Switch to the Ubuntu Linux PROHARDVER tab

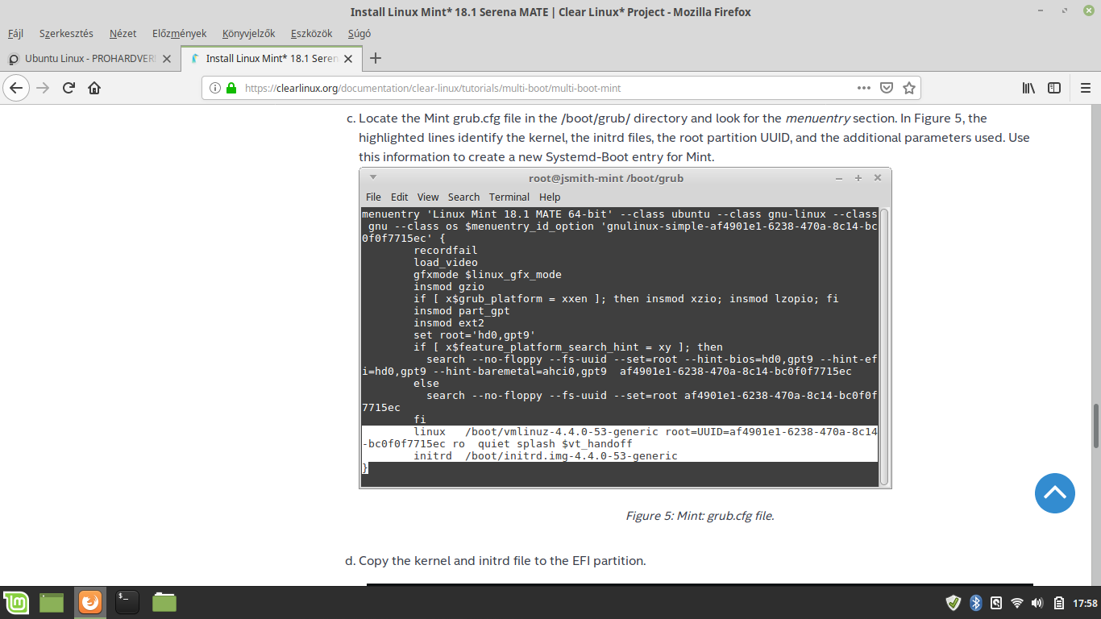90,59
